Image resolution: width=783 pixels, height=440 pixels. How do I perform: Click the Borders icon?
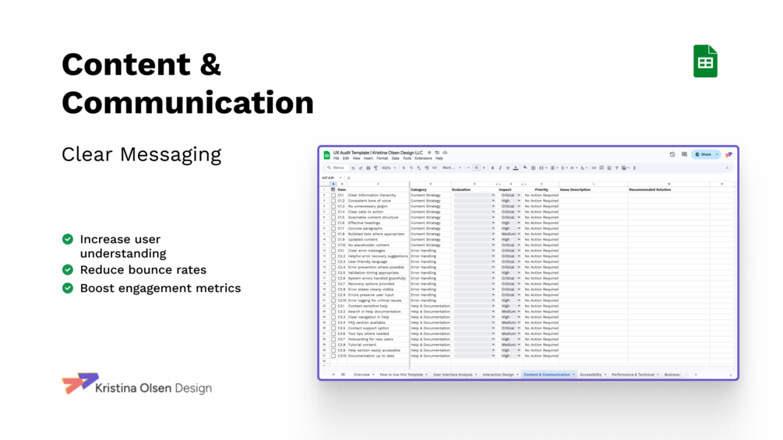point(534,167)
